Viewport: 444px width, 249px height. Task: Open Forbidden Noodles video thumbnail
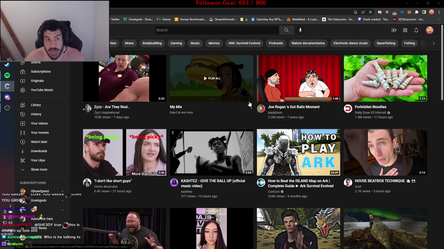coord(386,78)
